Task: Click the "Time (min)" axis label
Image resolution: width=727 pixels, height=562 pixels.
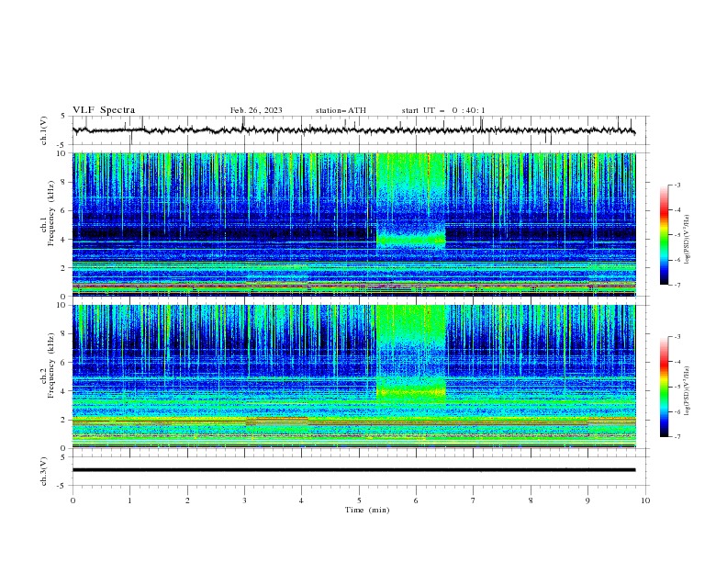Action: pos(367,510)
